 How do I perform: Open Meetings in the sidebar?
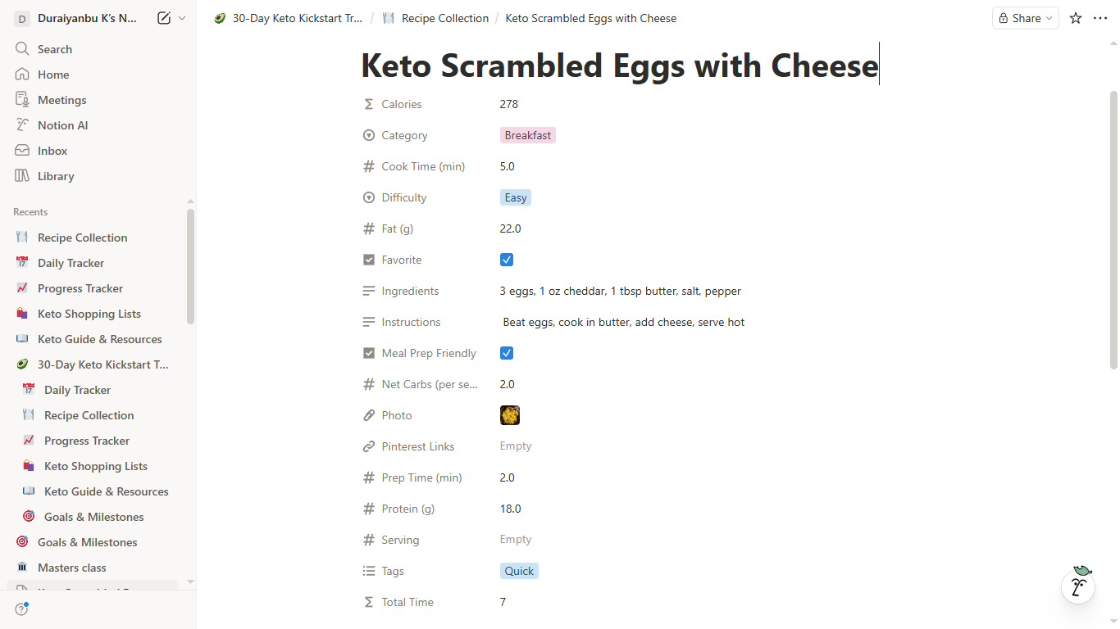coord(61,100)
